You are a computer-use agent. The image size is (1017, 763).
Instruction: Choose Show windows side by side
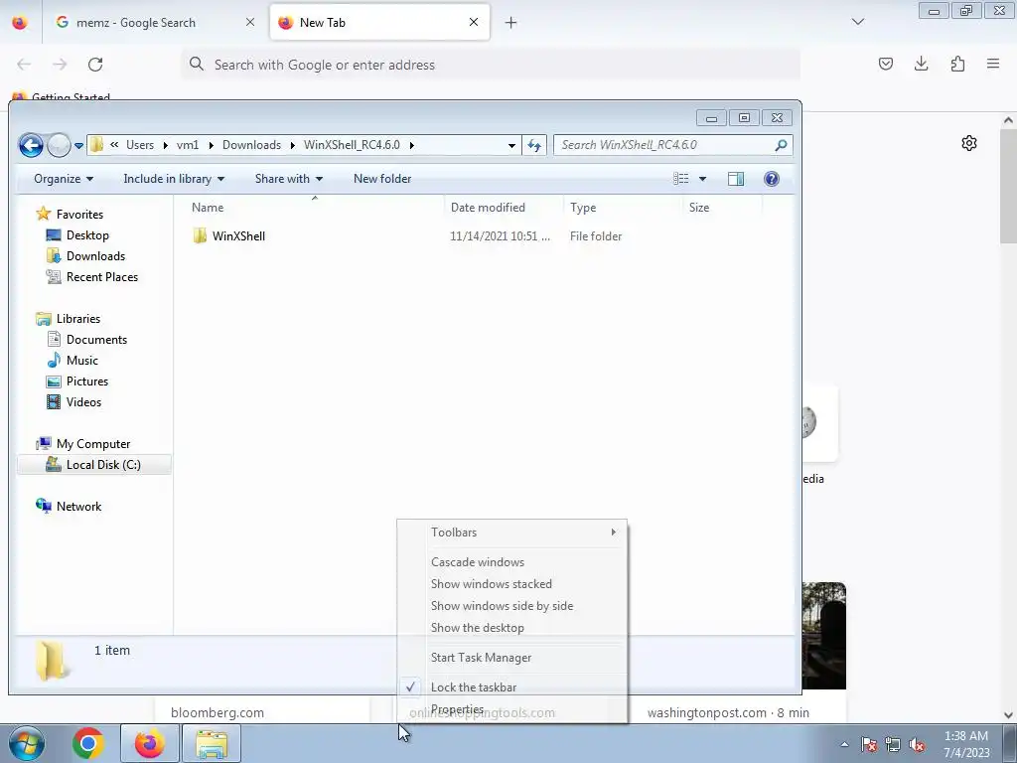[x=512, y=606]
